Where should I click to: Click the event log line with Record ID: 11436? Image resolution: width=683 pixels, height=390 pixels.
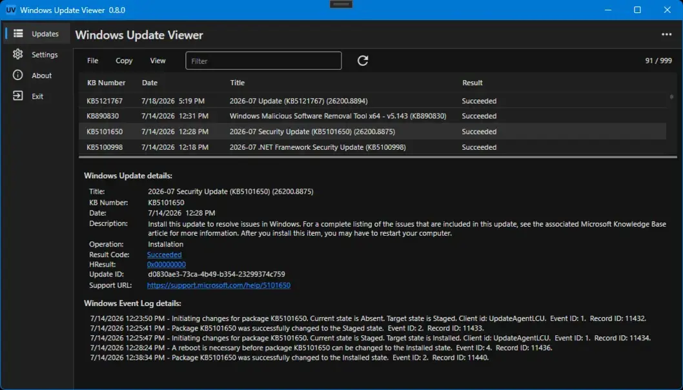click(321, 348)
